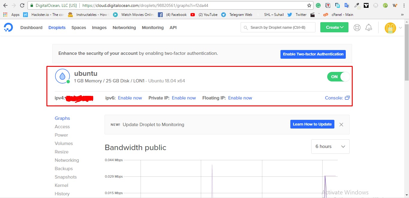Open the Apps grid bookmark

click(x=11, y=15)
